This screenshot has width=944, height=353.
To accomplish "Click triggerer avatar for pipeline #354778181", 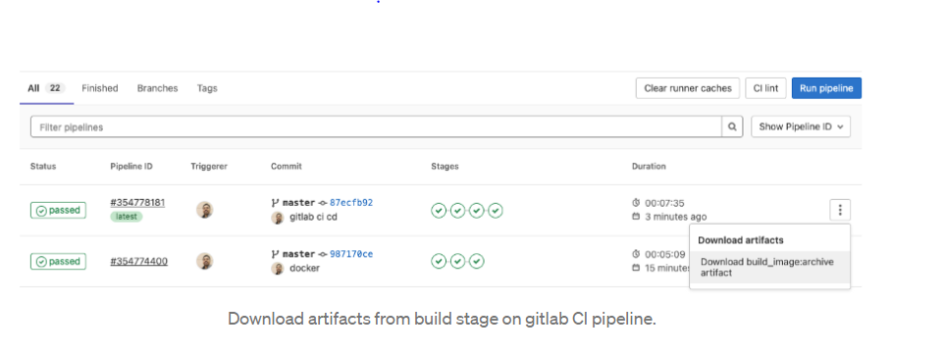I will click(x=205, y=210).
